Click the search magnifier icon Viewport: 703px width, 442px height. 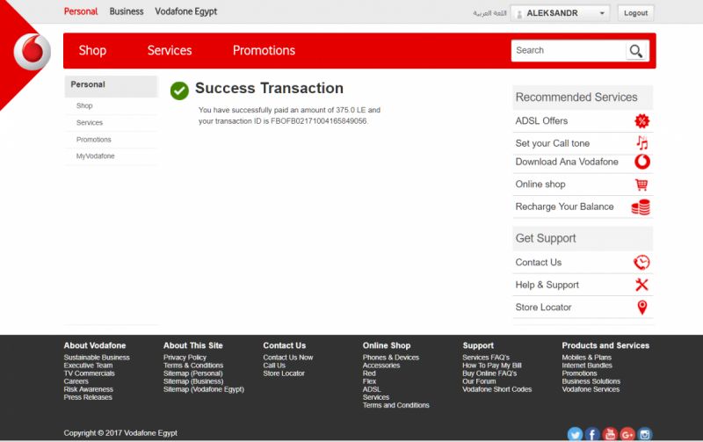[635, 51]
